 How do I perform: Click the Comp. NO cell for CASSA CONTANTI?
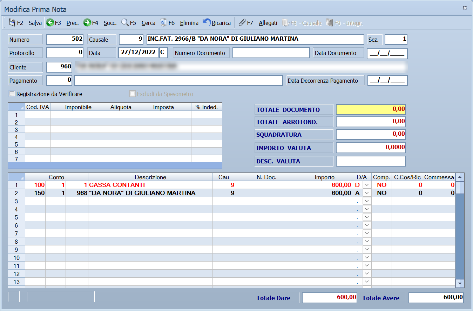(x=382, y=185)
